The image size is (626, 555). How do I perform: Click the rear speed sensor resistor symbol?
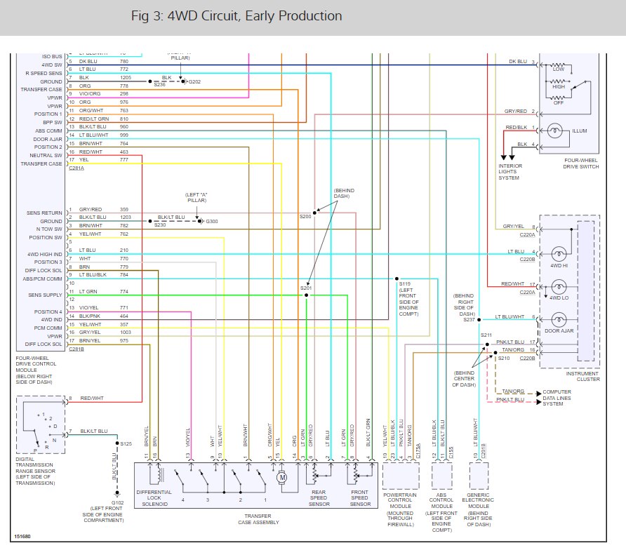click(x=314, y=474)
